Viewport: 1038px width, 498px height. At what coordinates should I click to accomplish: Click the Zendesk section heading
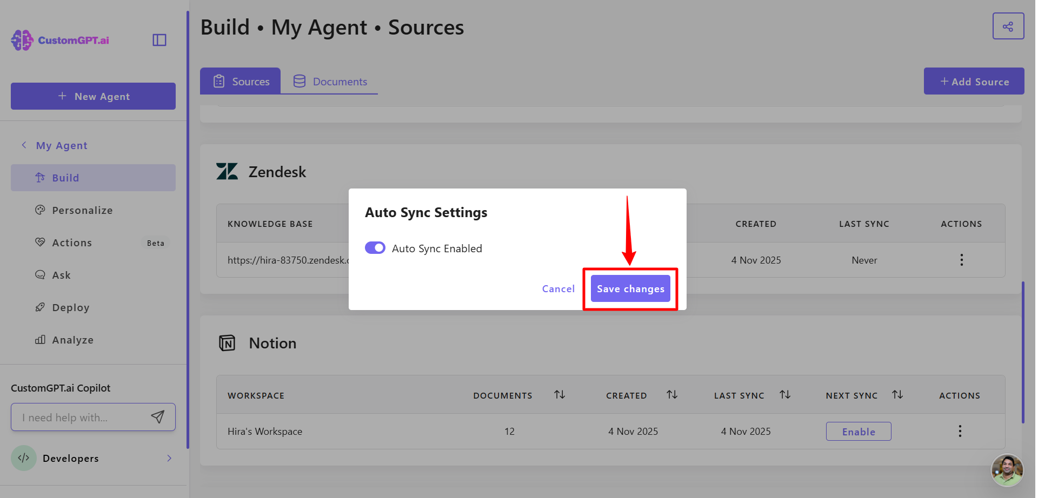click(x=277, y=172)
